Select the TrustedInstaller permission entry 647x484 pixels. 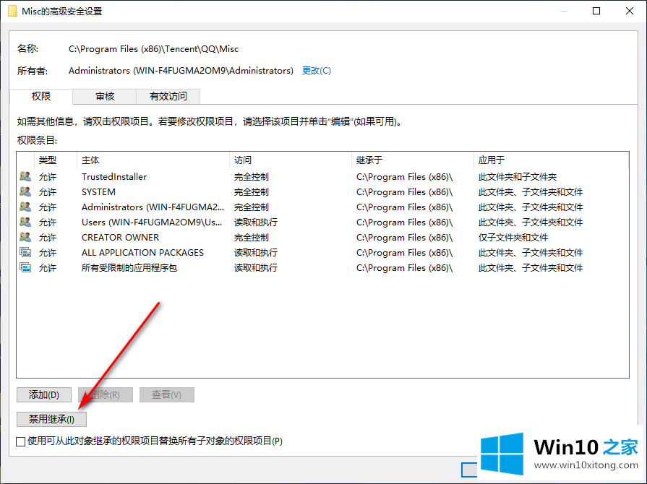(x=322, y=176)
